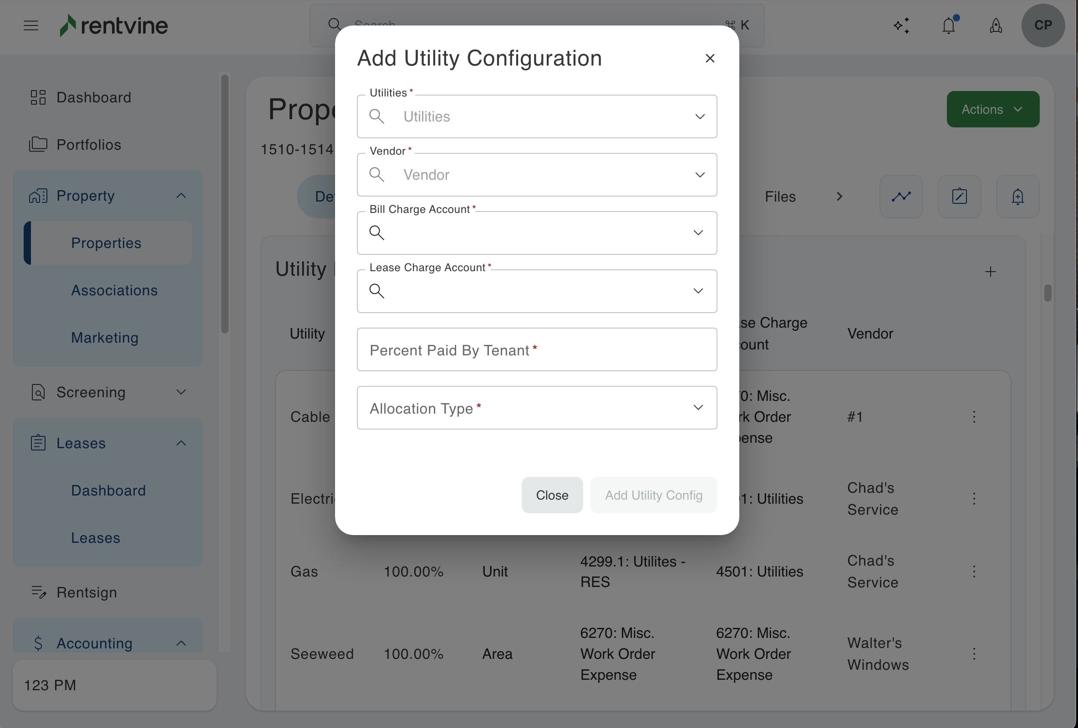The height and width of the screenshot is (728, 1078).
Task: Switch to the Files tab
Action: (780, 197)
